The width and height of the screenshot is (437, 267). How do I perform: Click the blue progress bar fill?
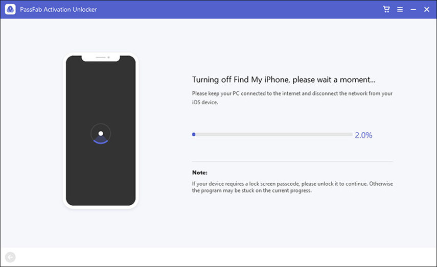coord(194,135)
